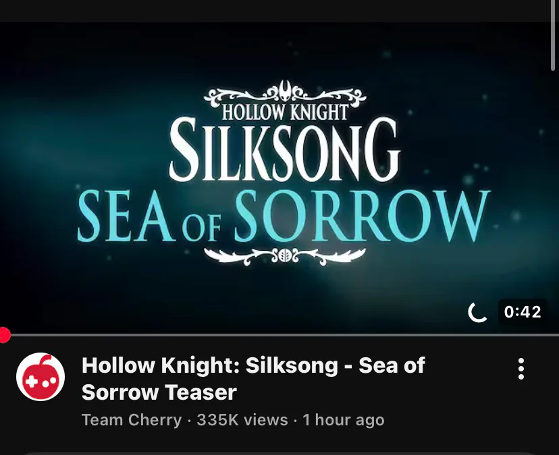The width and height of the screenshot is (559, 455).
Task: Play the Silksong teaser video thumbnail
Action: pyautogui.click(x=279, y=178)
